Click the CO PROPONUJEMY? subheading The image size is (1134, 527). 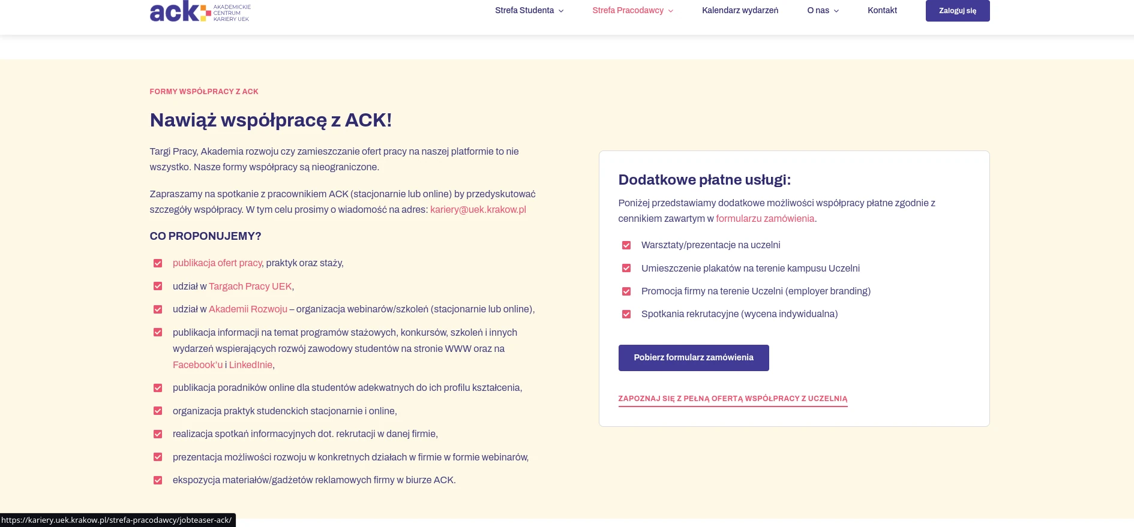pos(205,236)
